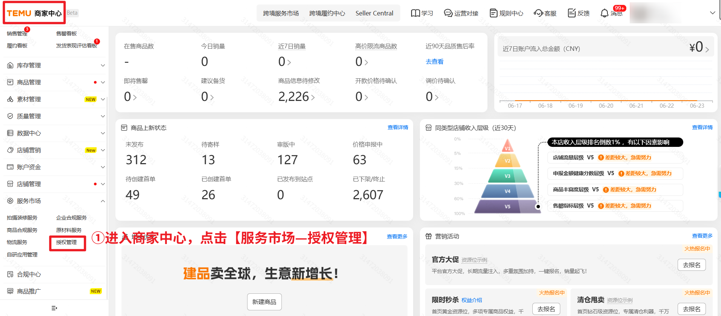Open 发货表现评估看板 menu item

[77, 46]
